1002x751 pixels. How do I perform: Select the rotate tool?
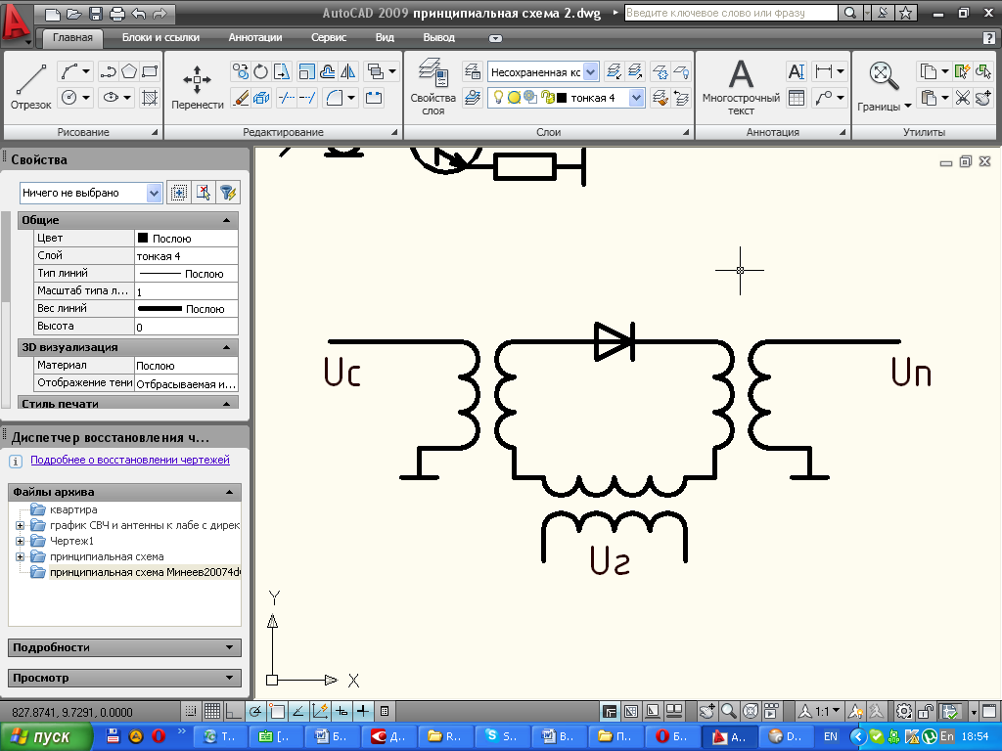(260, 71)
